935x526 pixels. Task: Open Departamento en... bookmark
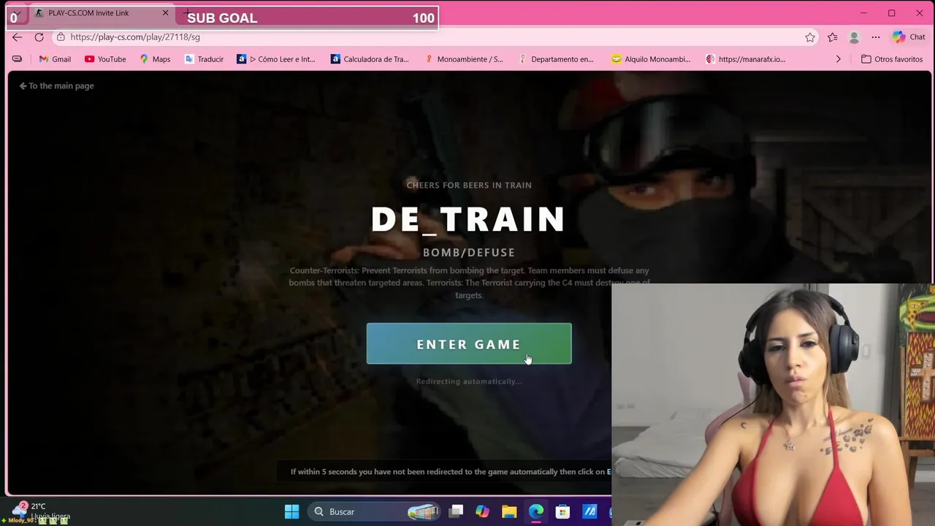[556, 59]
